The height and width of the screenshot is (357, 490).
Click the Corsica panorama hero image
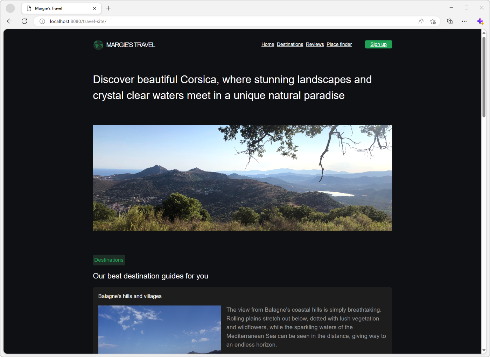pyautogui.click(x=242, y=177)
